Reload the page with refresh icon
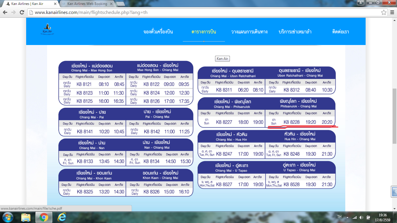 pyautogui.click(x=22, y=12)
